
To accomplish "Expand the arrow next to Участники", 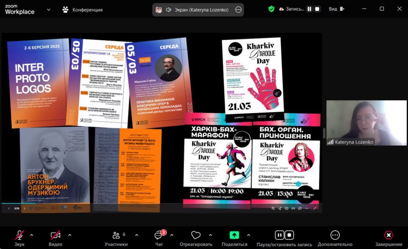I will click(137, 235).
